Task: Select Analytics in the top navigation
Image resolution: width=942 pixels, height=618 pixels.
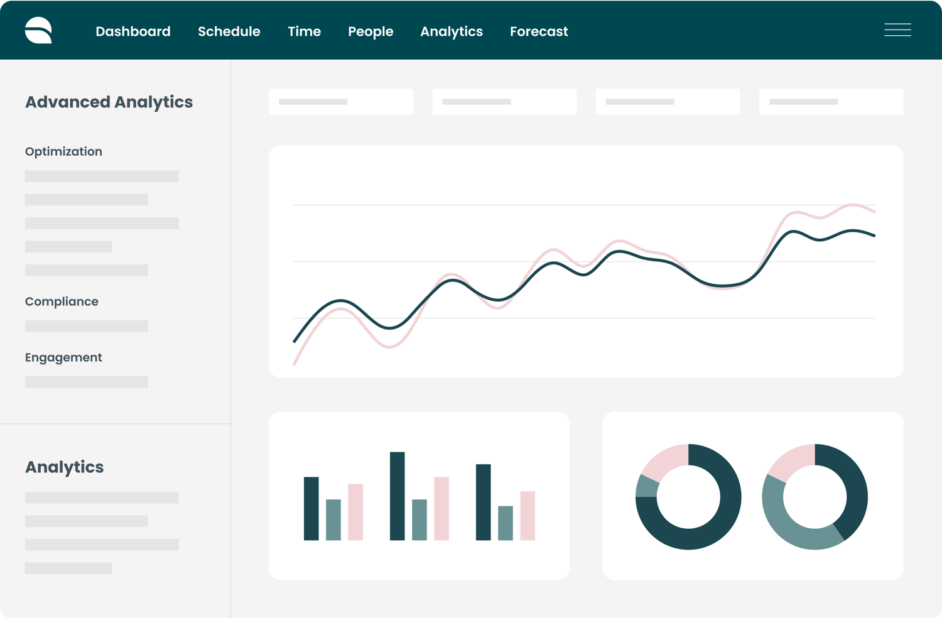Action: click(x=451, y=31)
